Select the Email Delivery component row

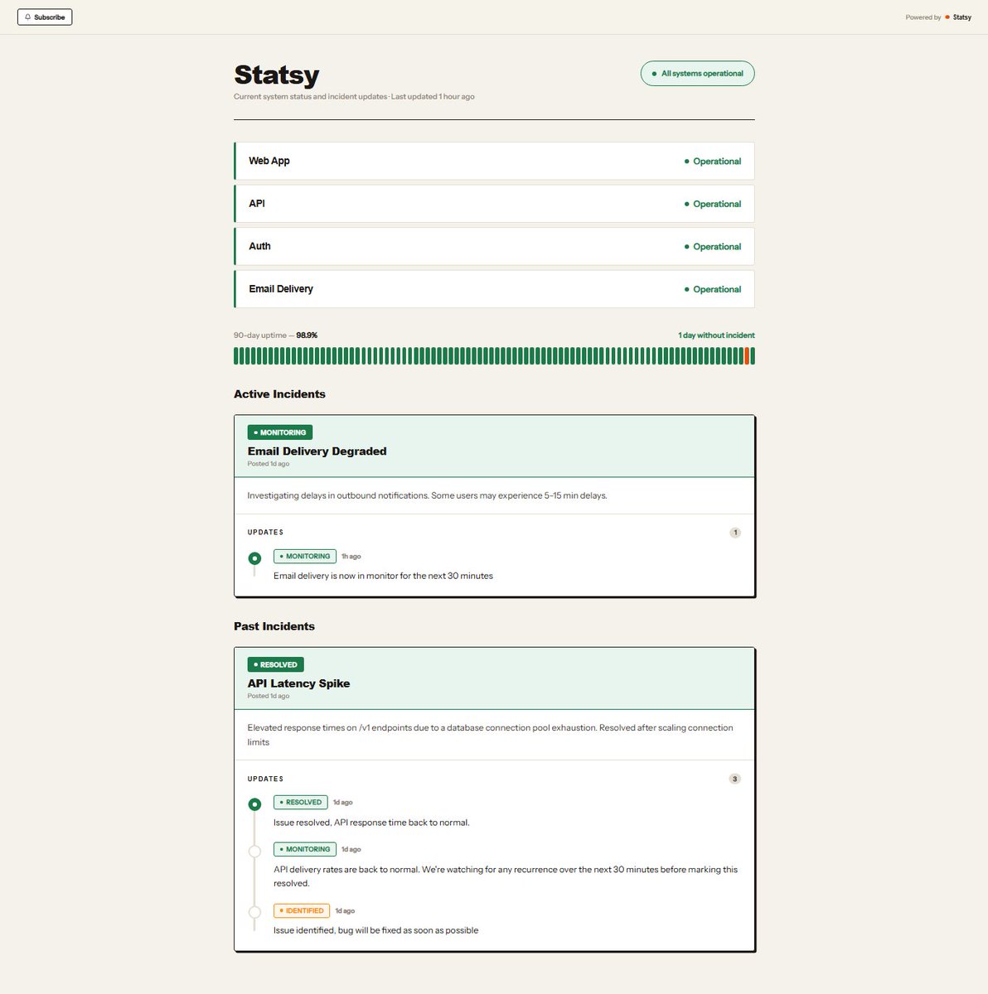(x=494, y=289)
